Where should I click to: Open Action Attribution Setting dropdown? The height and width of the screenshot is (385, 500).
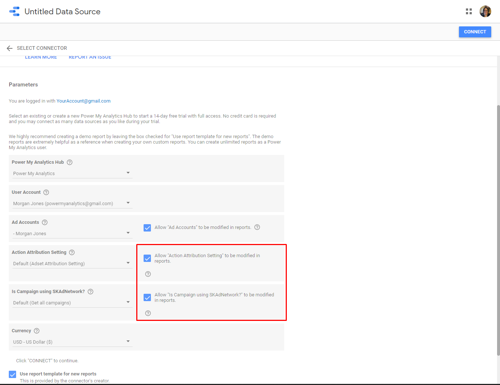coord(72,263)
